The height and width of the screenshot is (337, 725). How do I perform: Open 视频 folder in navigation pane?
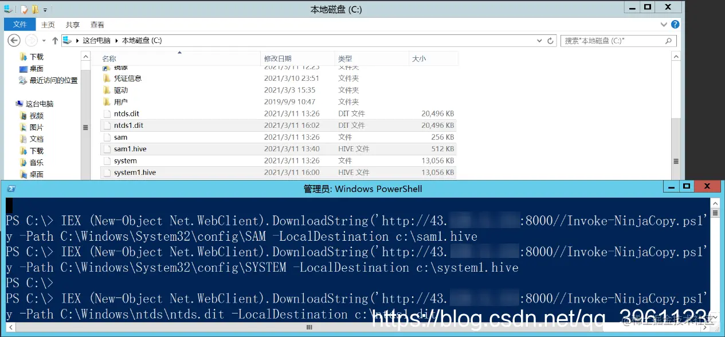(37, 116)
